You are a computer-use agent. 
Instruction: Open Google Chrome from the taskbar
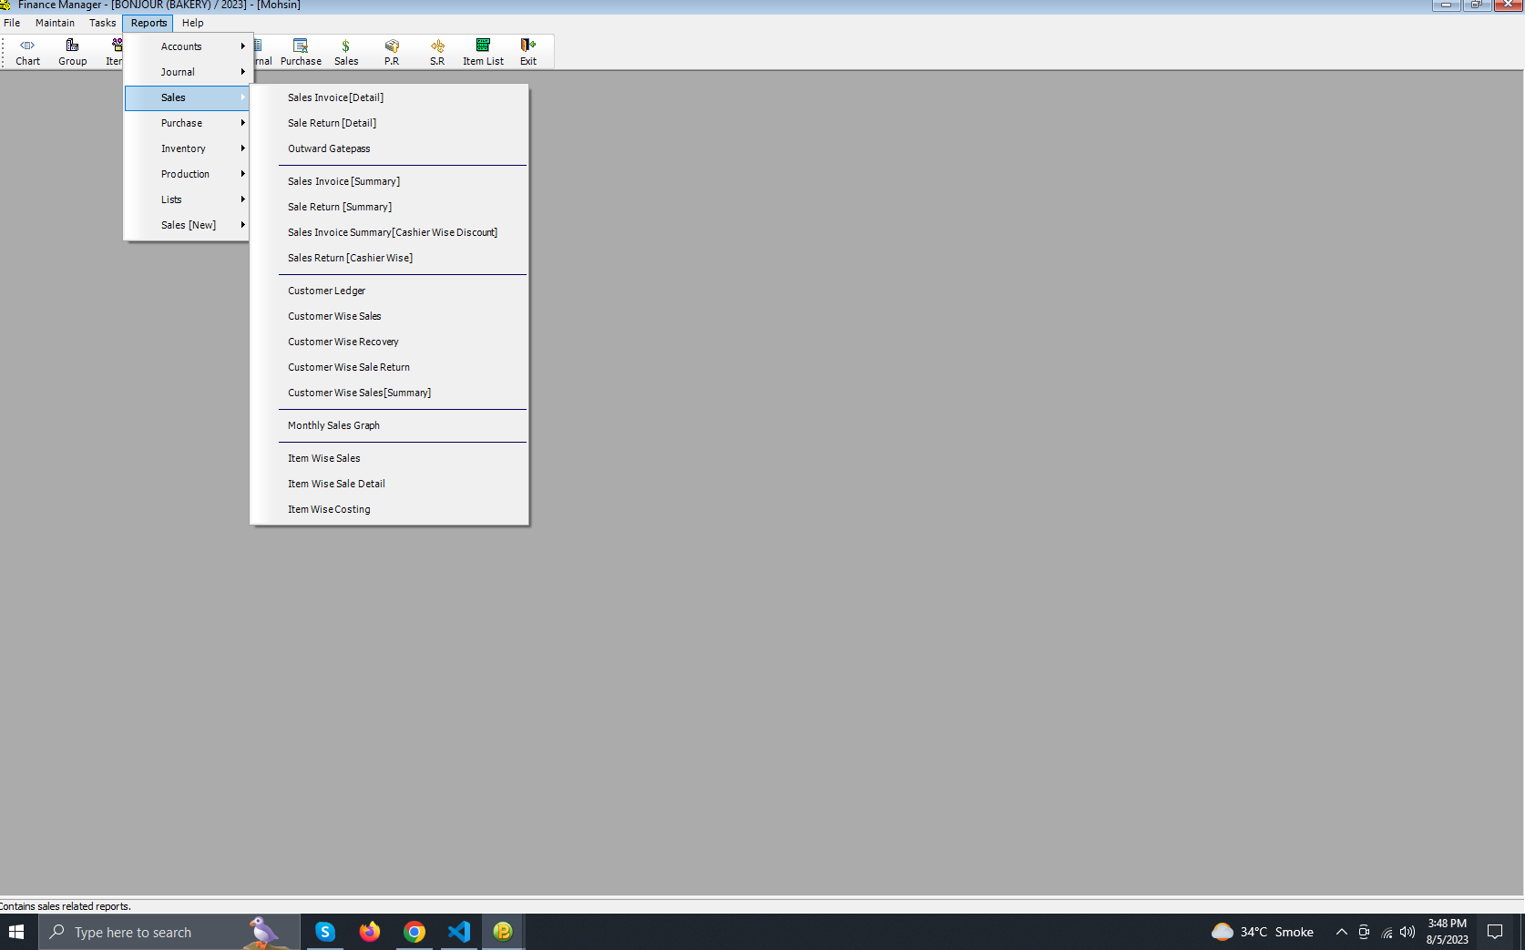click(415, 932)
